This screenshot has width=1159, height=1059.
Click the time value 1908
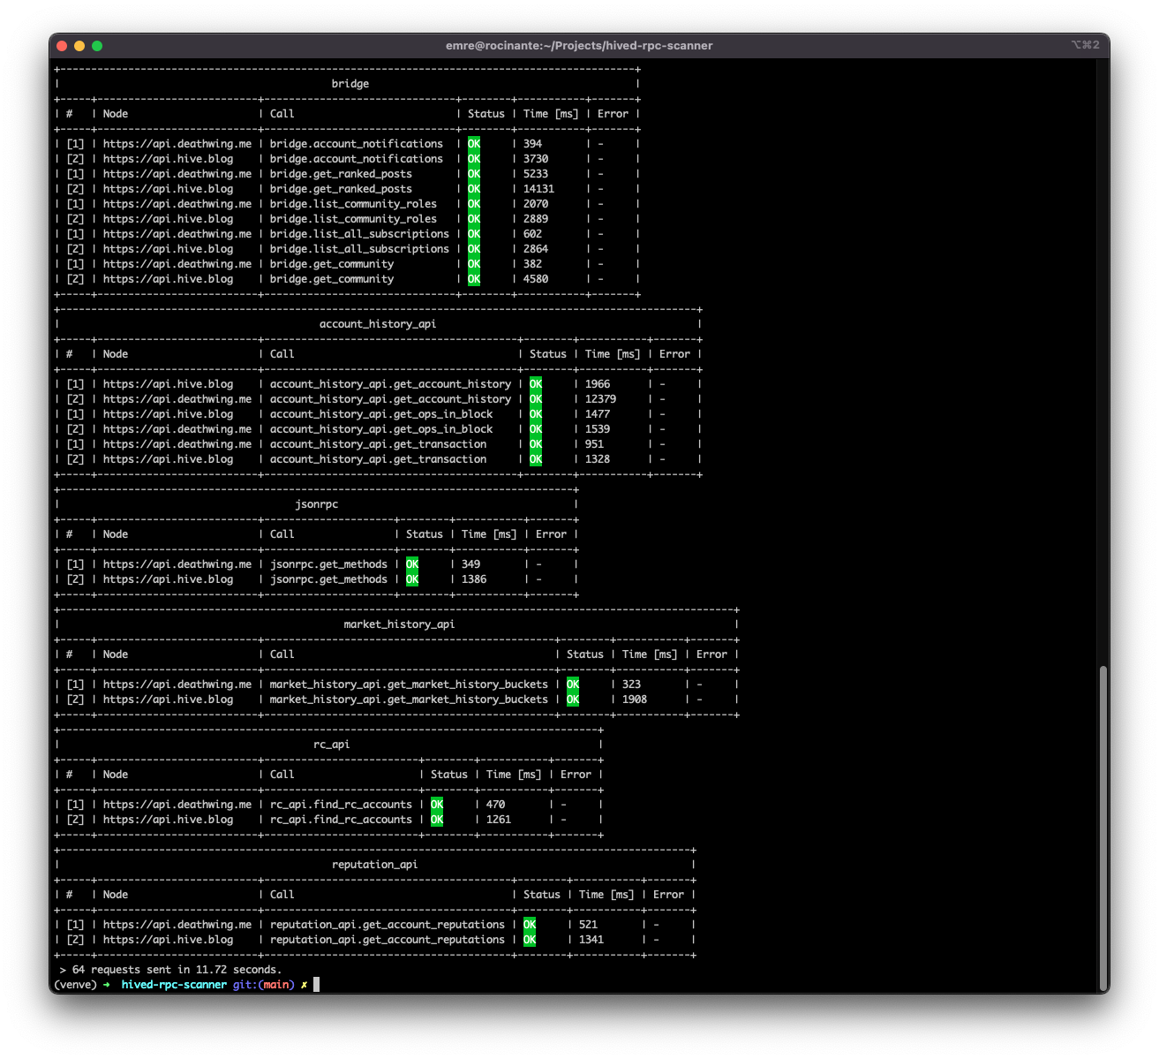[635, 700]
